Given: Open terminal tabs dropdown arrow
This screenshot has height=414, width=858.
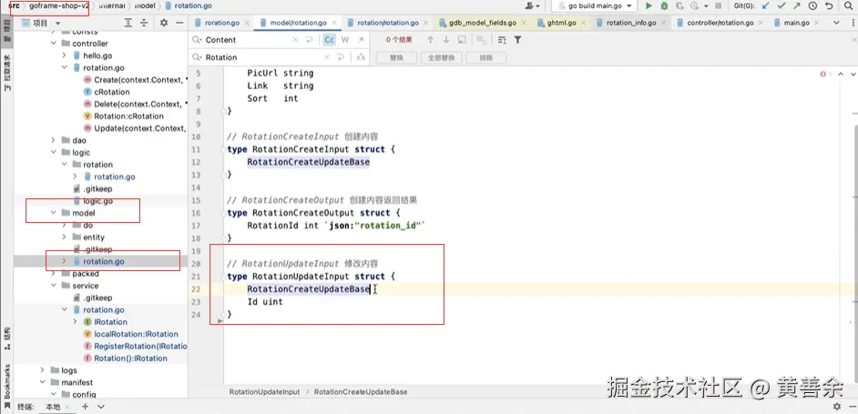Looking at the screenshot, I should (x=101, y=407).
